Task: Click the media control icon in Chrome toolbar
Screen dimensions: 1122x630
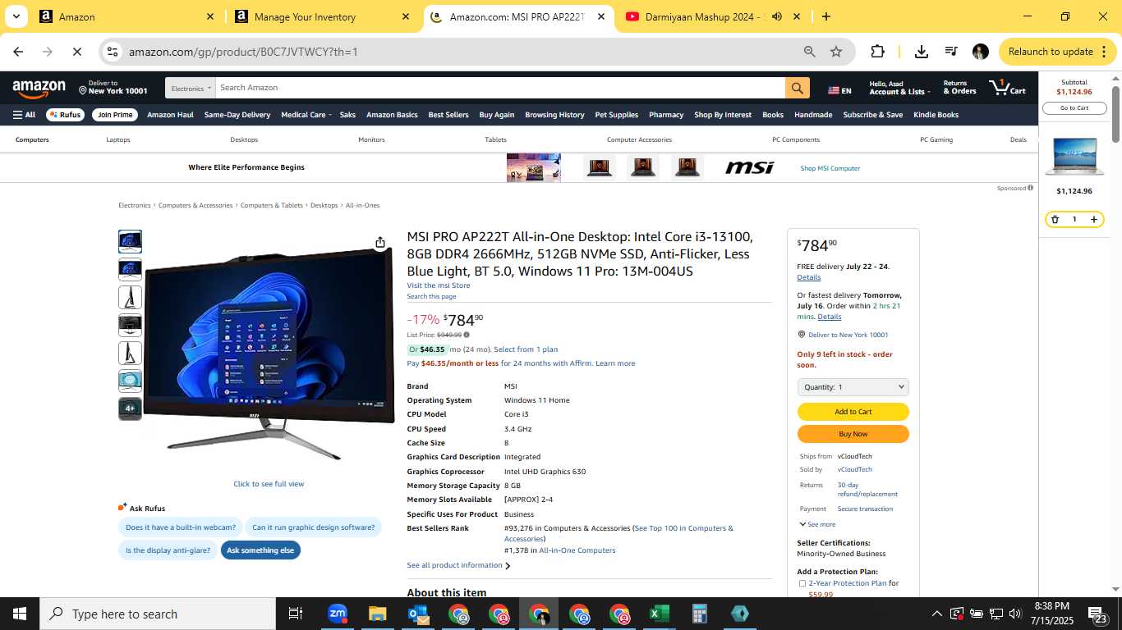Action: pos(951,52)
